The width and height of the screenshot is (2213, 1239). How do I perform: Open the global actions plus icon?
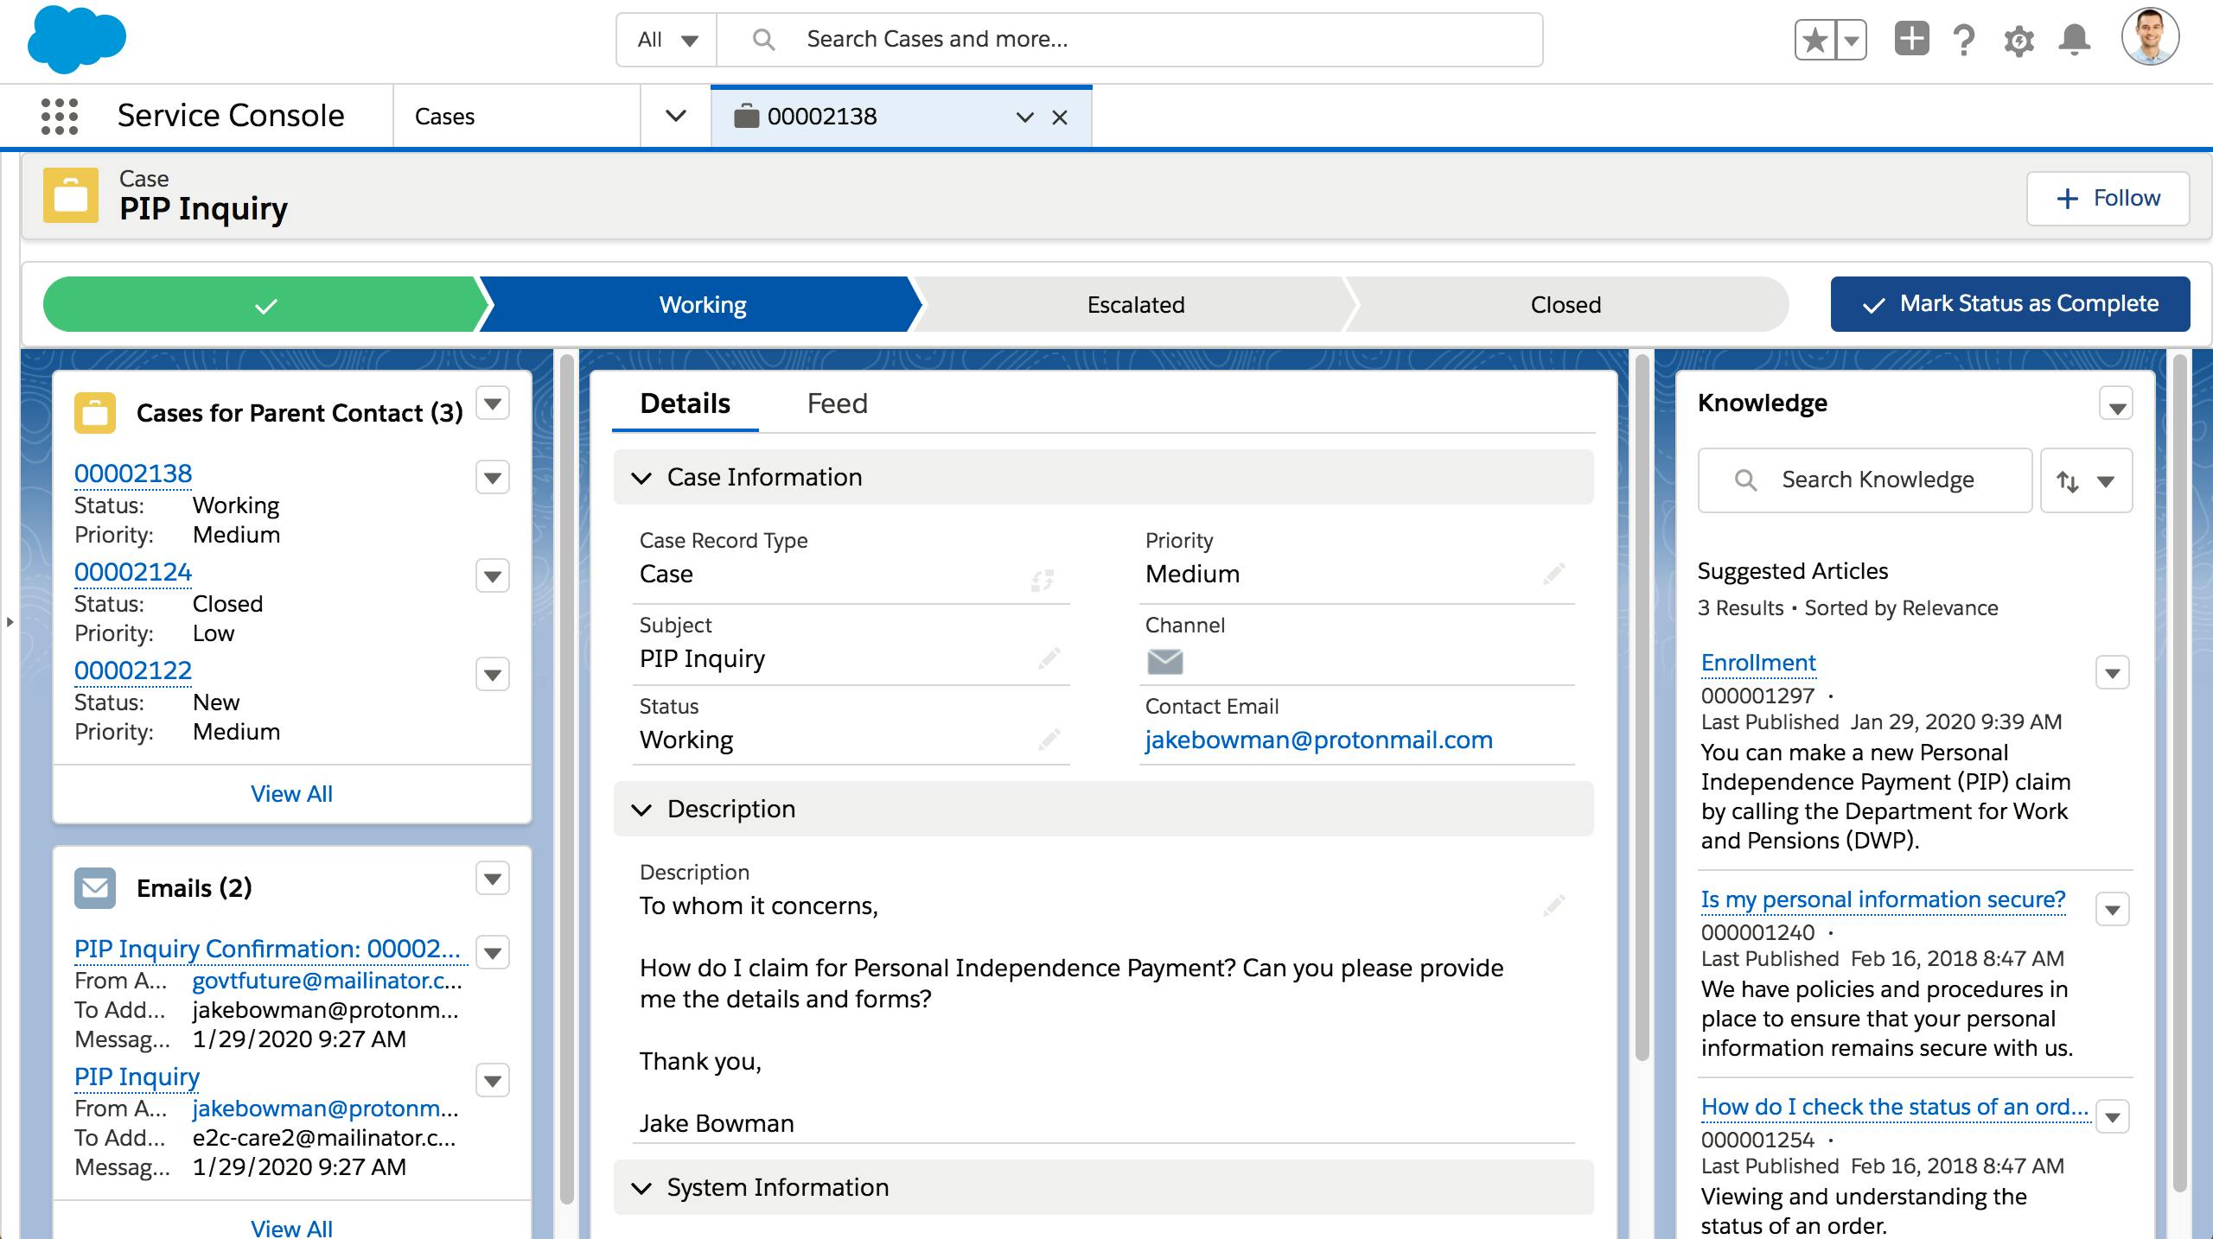click(x=1911, y=40)
